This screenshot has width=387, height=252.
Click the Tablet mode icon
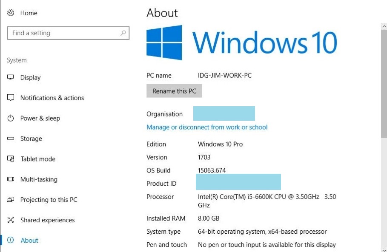(x=11, y=159)
